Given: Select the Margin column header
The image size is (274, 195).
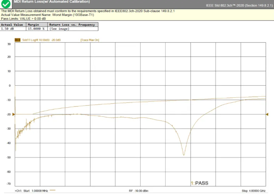Looking at the screenshot, I should [x=33, y=25].
